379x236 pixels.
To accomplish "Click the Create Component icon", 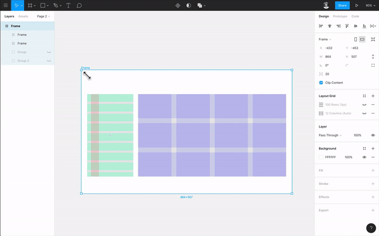I will tap(177, 5).
